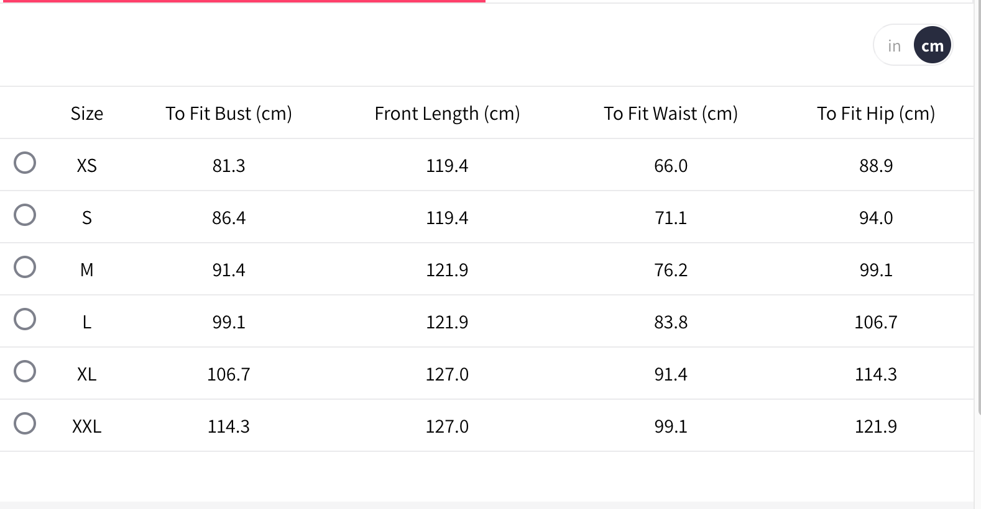Click the XS size label
Image resolution: width=981 pixels, height=509 pixels.
87,166
